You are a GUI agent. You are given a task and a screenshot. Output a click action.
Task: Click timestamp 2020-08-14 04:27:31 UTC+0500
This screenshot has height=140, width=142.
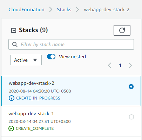coord(40,121)
